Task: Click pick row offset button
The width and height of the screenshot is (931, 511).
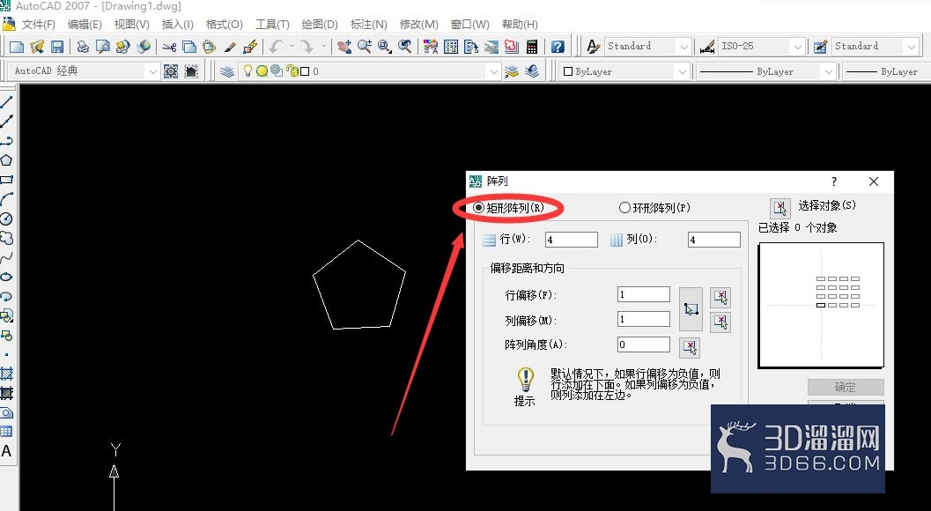Action: coord(720,297)
